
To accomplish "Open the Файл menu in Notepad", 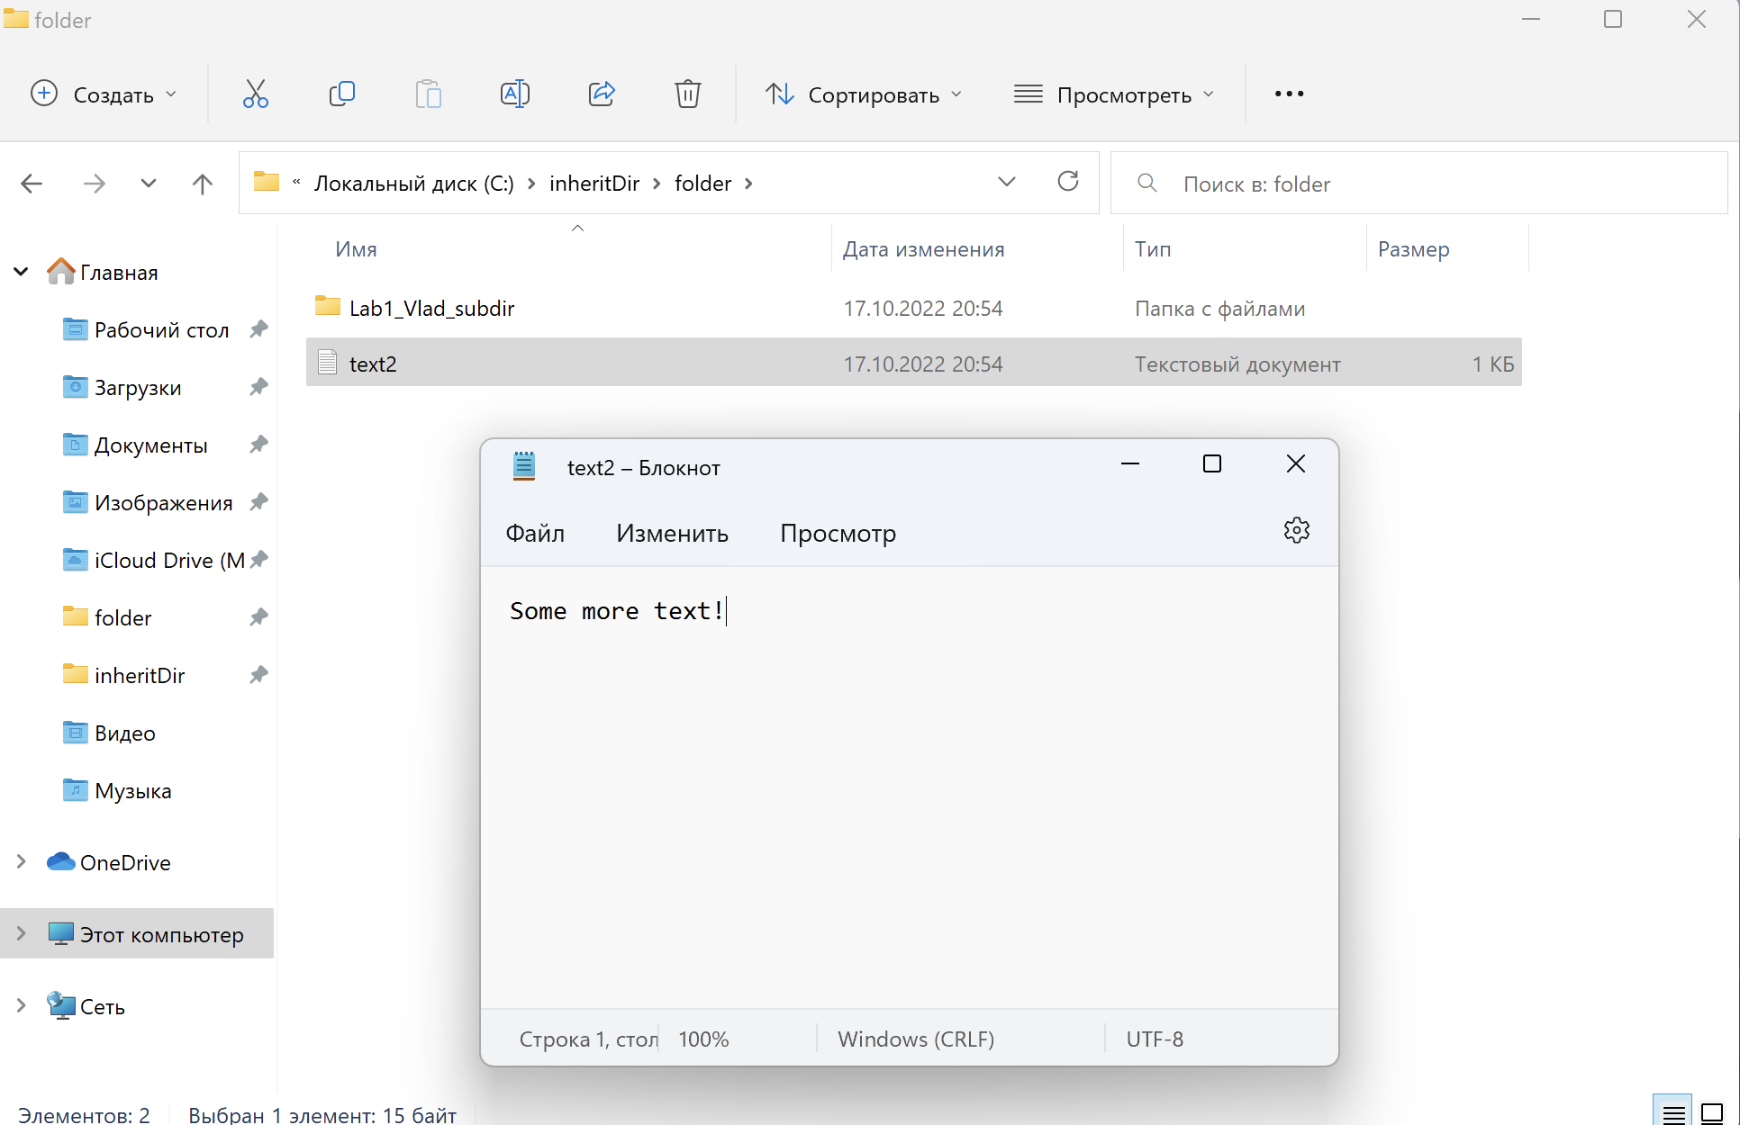I will coord(535,534).
